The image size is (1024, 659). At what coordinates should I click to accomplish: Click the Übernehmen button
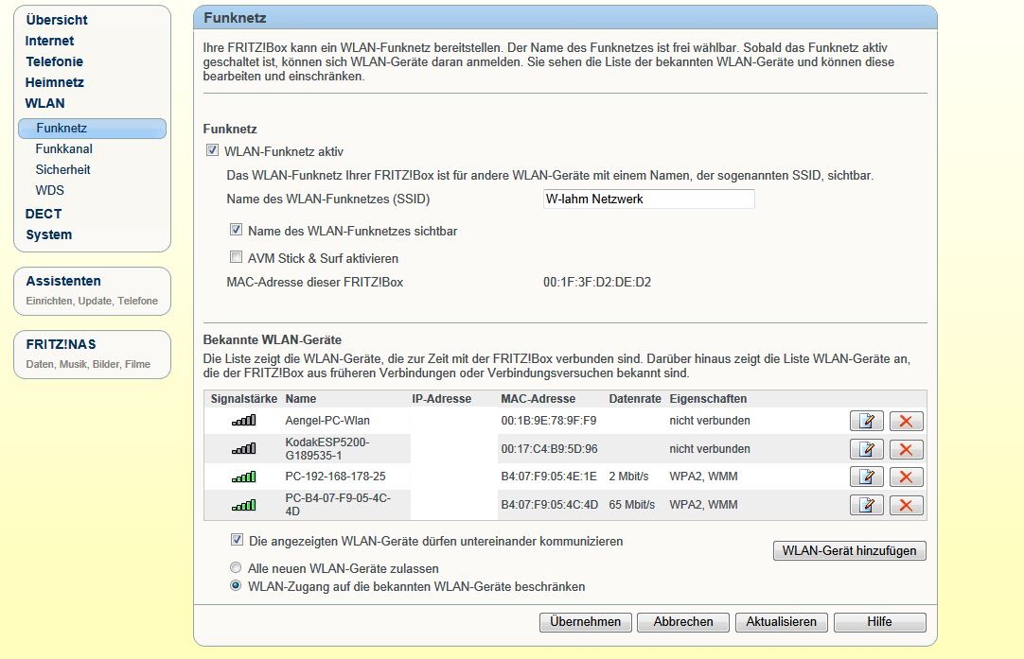pyautogui.click(x=585, y=622)
